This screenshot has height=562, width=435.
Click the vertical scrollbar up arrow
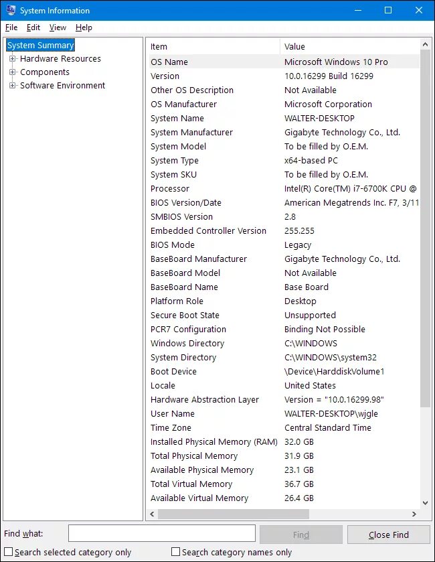425,44
